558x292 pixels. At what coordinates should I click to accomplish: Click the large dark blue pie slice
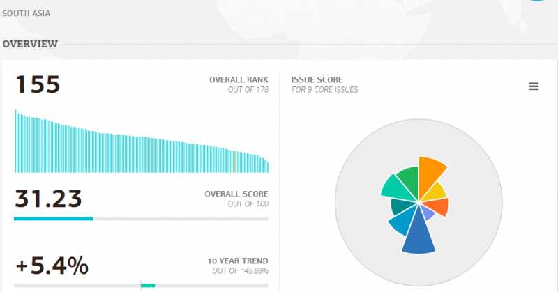point(420,233)
